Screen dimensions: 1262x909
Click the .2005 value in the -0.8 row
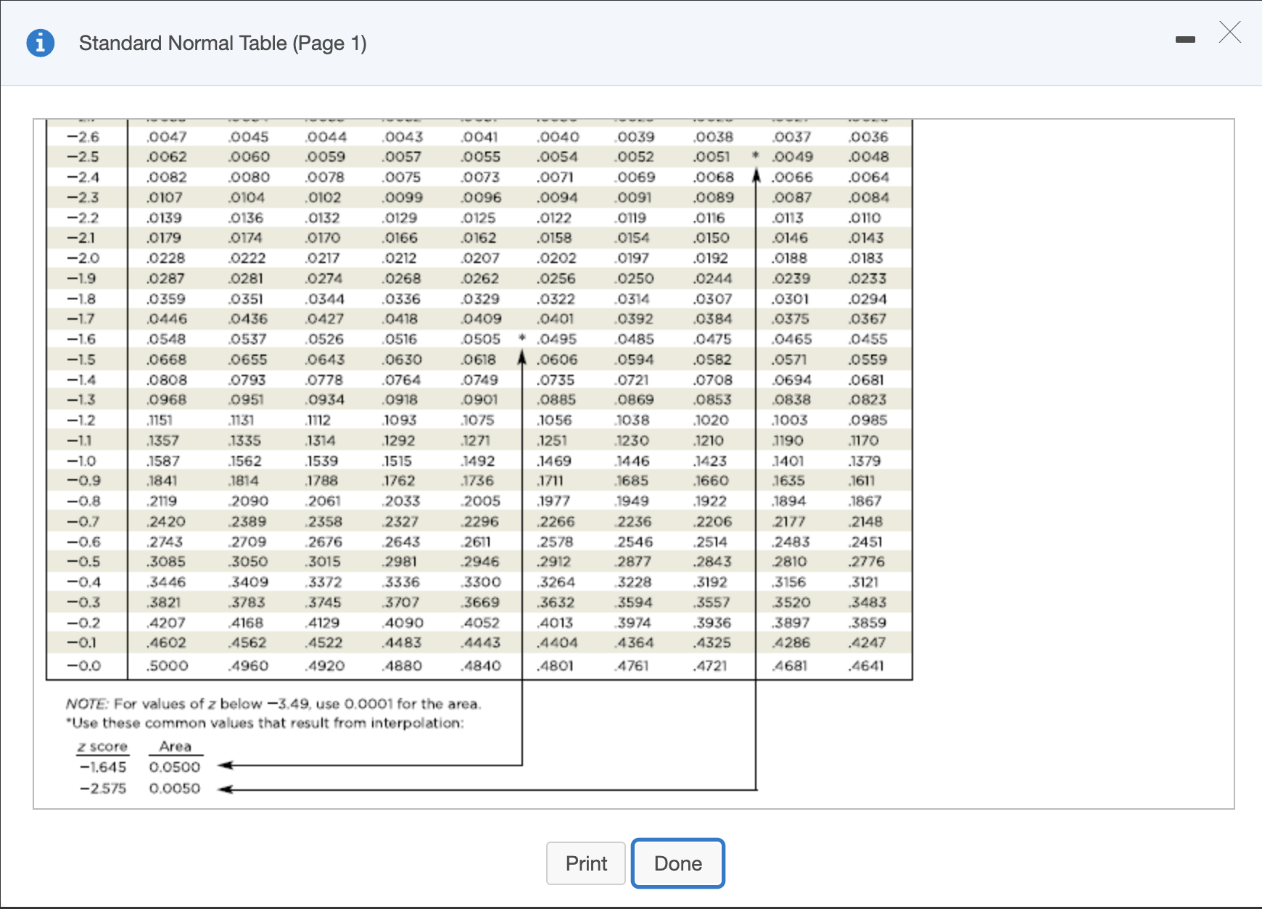(481, 501)
